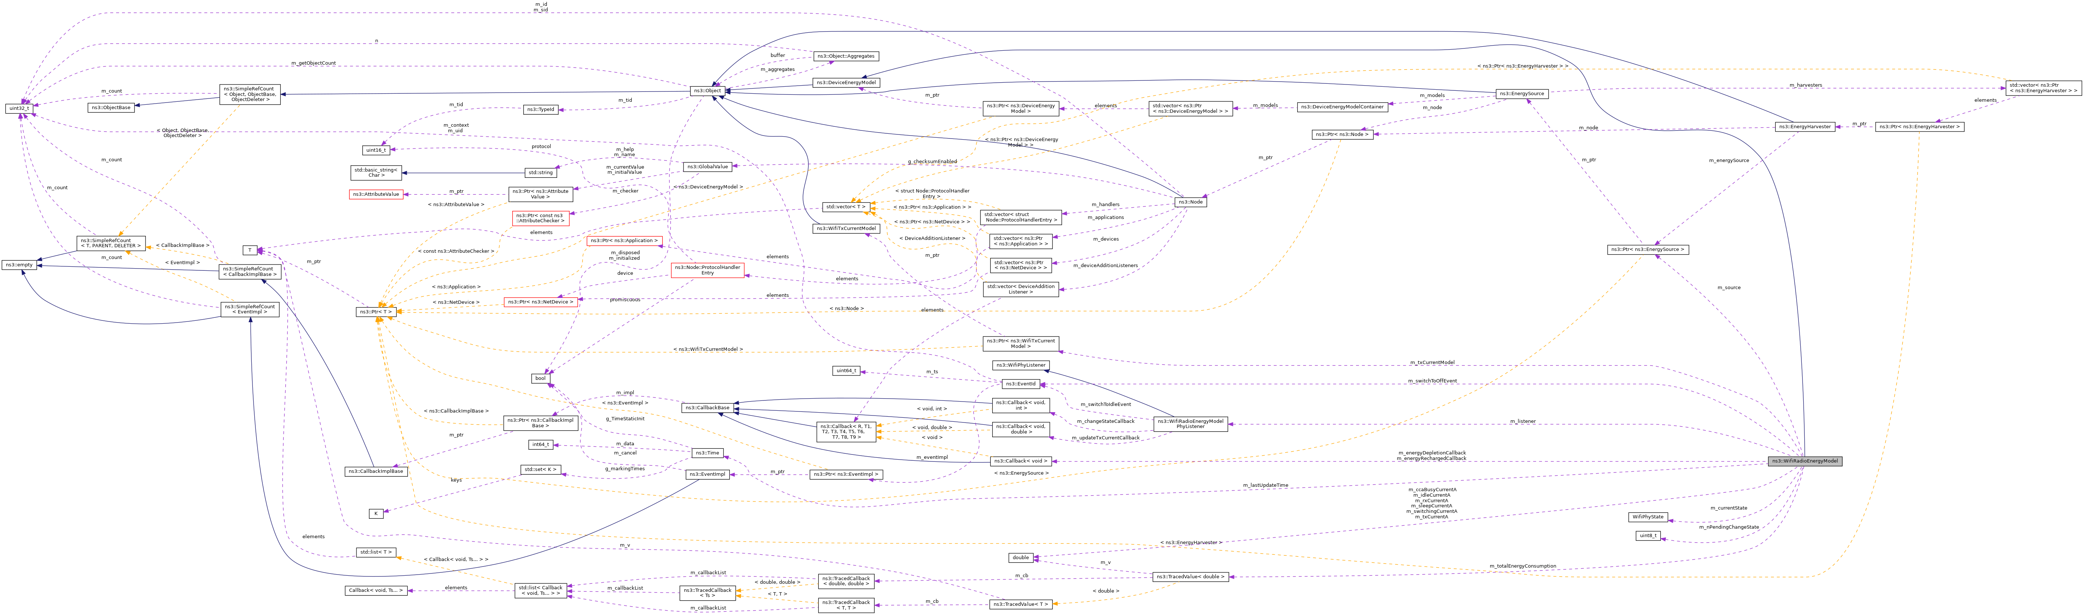Select the std::string node

pos(541,172)
